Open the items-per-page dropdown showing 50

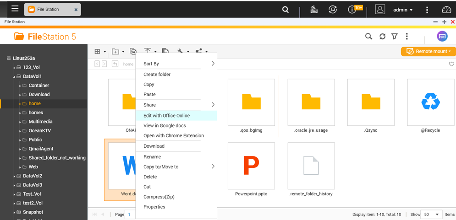point(431,215)
